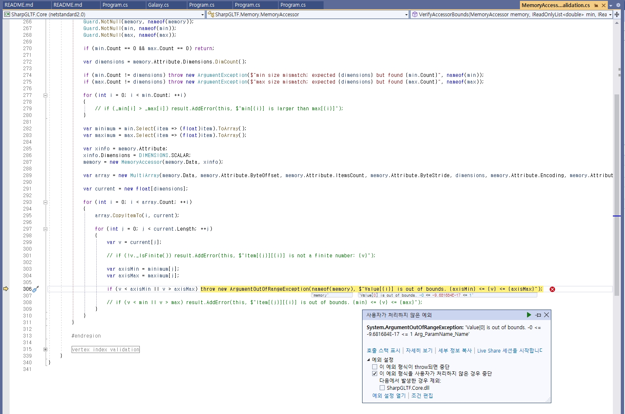Toggle break when this exception type is thrown
Image resolution: width=625 pixels, height=414 pixels.
coord(375,367)
